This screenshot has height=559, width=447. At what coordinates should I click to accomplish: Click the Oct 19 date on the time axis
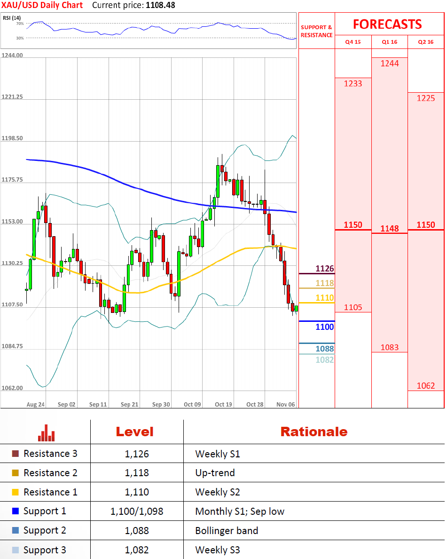click(x=223, y=404)
